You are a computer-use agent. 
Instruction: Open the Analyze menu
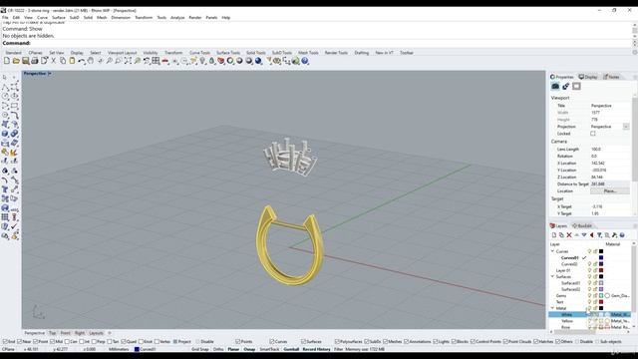(177, 18)
